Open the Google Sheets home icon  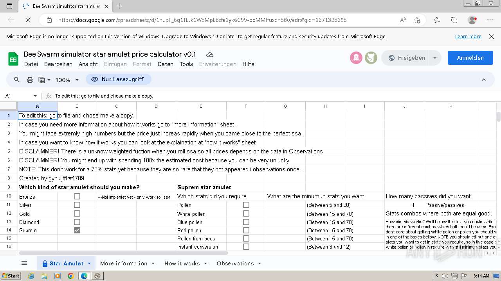(13, 59)
